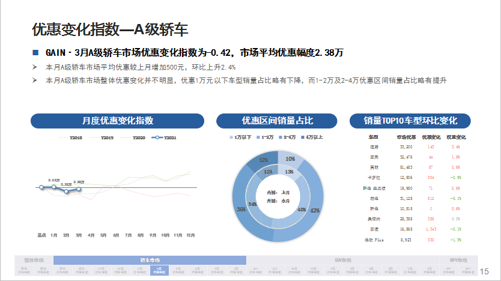Viewport: 501px width, 281px height.
Task: Select the 1万以下 legend swatch
Action: tap(231, 137)
